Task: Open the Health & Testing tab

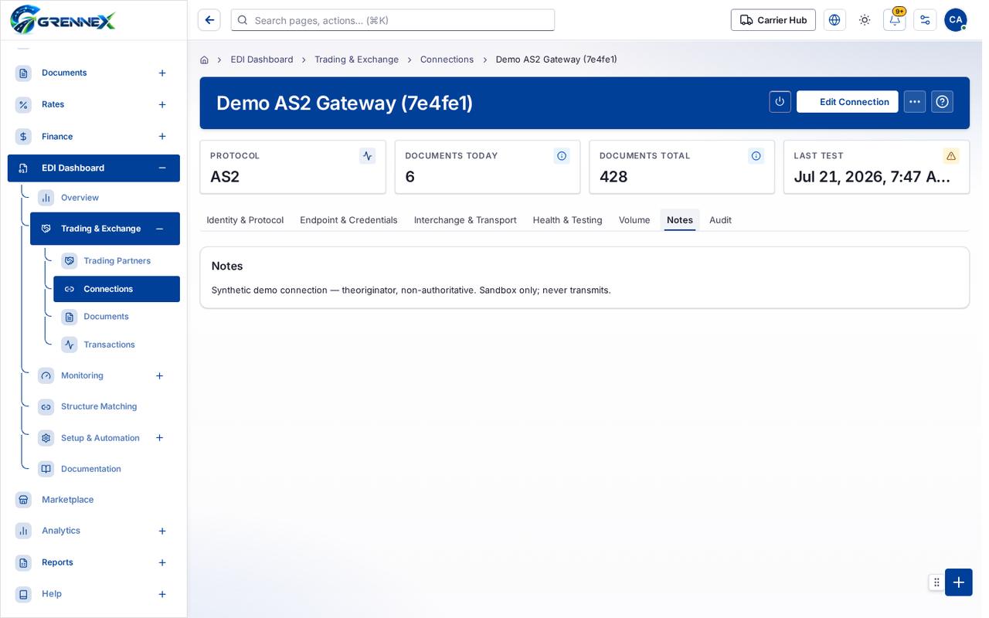Action: [567, 220]
